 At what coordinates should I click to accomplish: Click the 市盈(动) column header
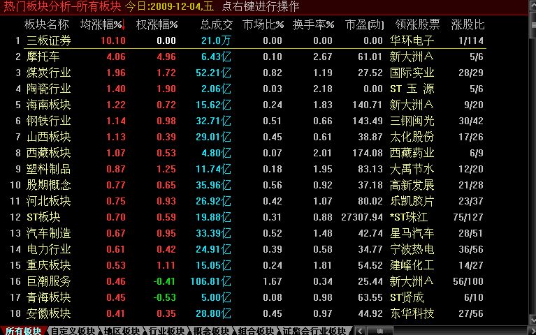click(365, 24)
